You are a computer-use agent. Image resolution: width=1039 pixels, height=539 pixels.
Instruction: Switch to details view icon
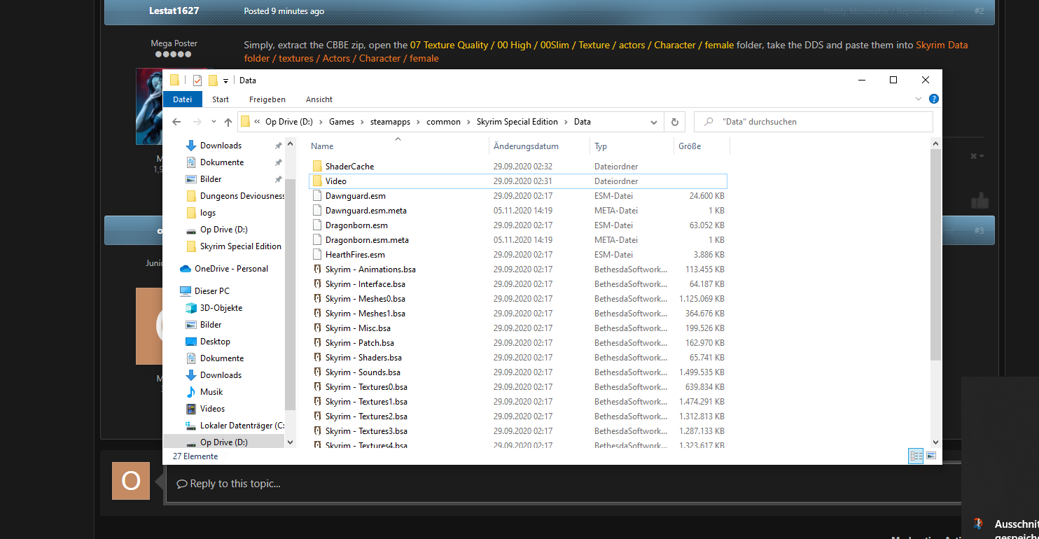tap(916, 456)
